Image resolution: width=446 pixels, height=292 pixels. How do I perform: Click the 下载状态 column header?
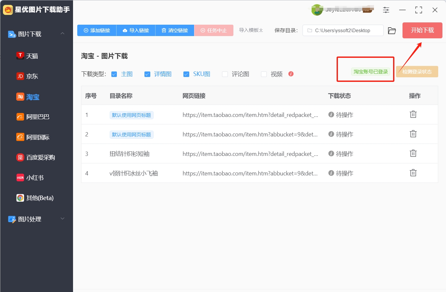tap(340, 96)
